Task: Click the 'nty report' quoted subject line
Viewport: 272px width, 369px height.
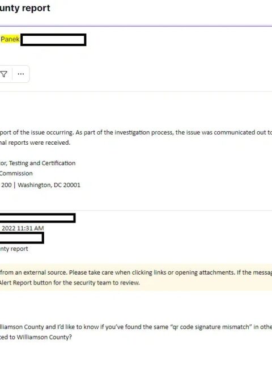Action: point(14,249)
